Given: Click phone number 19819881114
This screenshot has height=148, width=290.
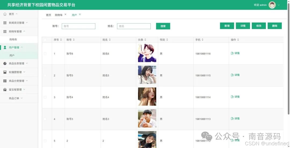Looking at the screenshot, I should click(203, 97).
